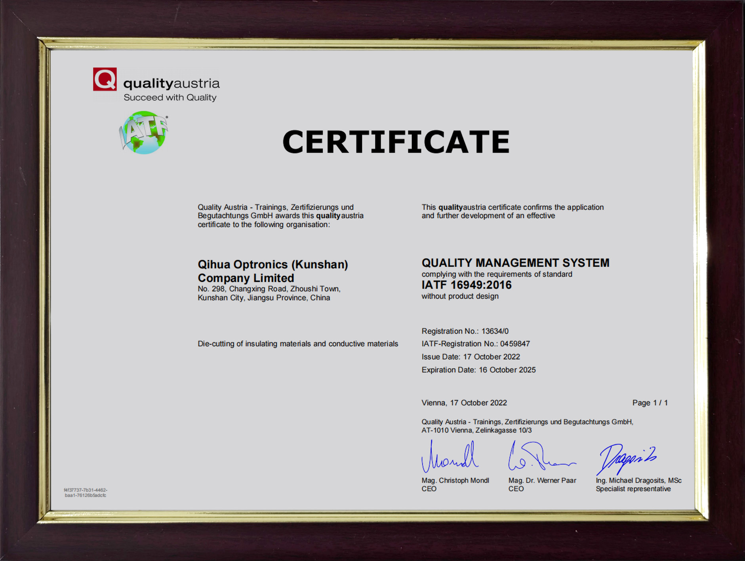Click Werner Paar's handwritten signature
The width and height of the screenshot is (745, 561).
click(542, 456)
